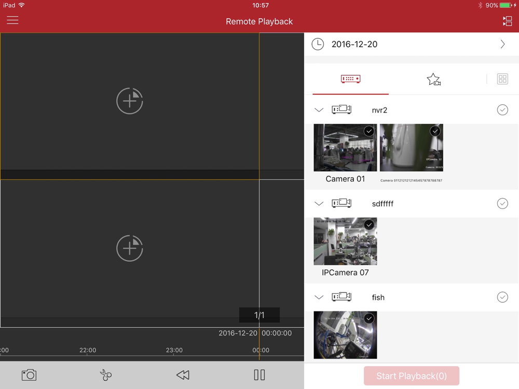This screenshot has height=389, width=519.
Task: Open the 2016-12-20 date picker
Action: pos(412,44)
